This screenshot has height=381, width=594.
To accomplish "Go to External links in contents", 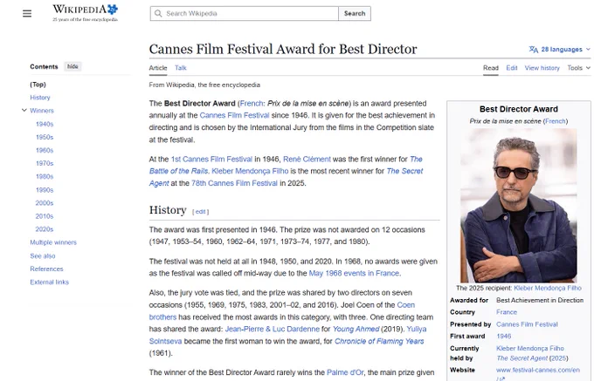I will [50, 282].
